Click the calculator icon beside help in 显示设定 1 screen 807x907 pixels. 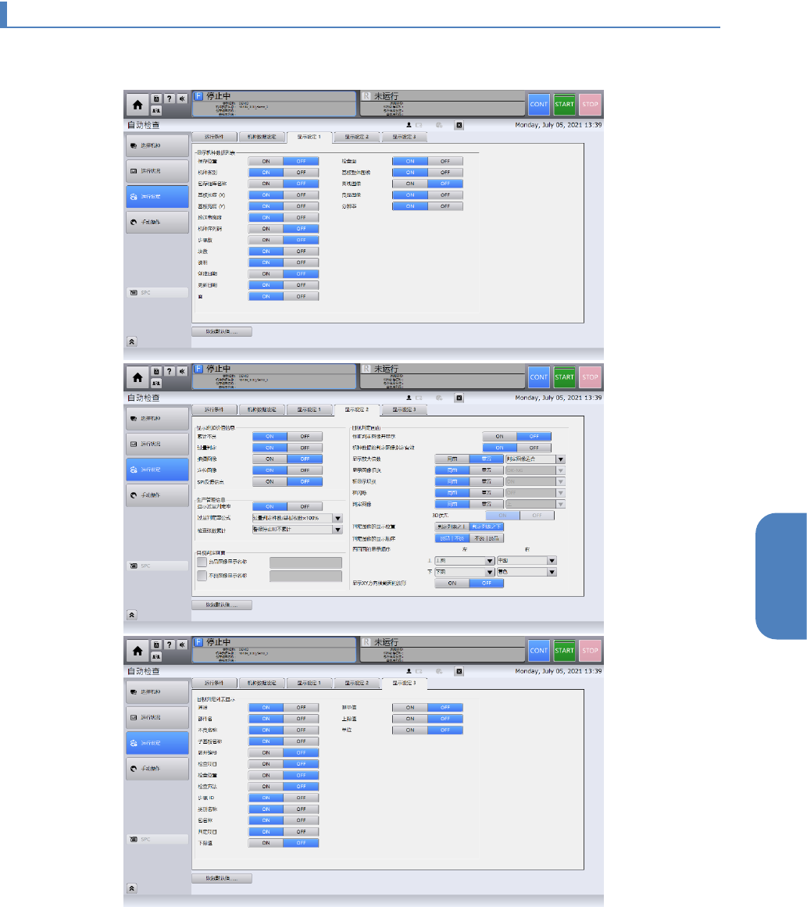point(156,98)
